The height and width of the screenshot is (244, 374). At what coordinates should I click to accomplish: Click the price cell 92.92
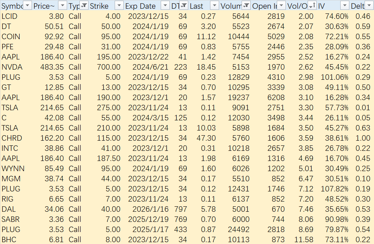pos(54,37)
